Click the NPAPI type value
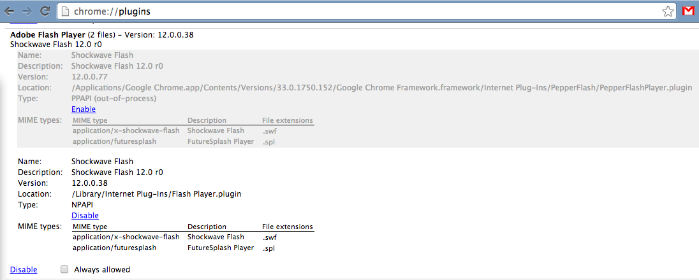The image size is (699, 280). (x=83, y=204)
